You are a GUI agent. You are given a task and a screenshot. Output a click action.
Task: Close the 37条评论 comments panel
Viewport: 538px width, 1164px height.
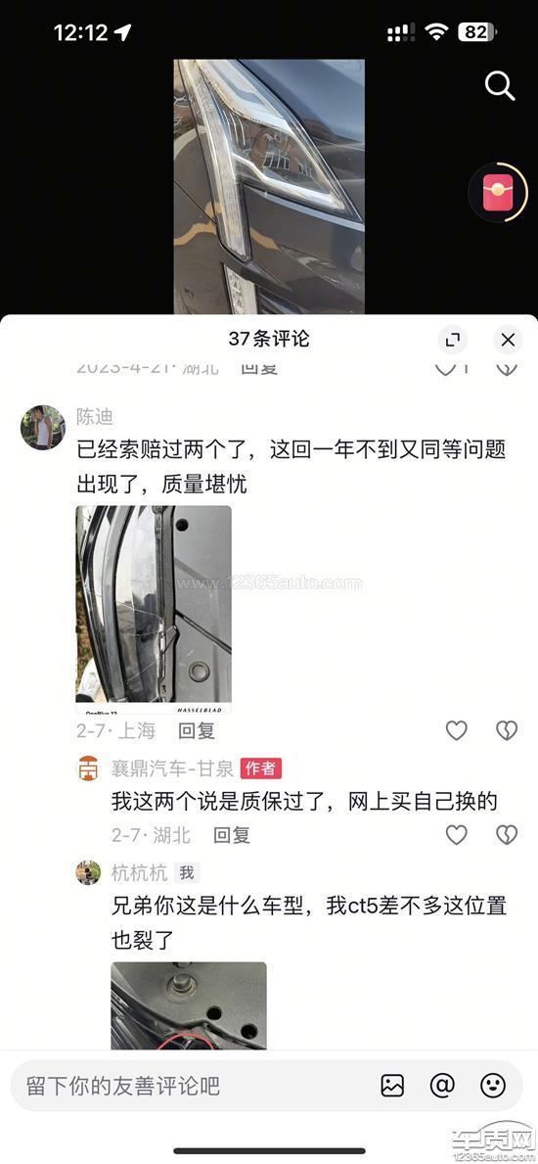(508, 340)
